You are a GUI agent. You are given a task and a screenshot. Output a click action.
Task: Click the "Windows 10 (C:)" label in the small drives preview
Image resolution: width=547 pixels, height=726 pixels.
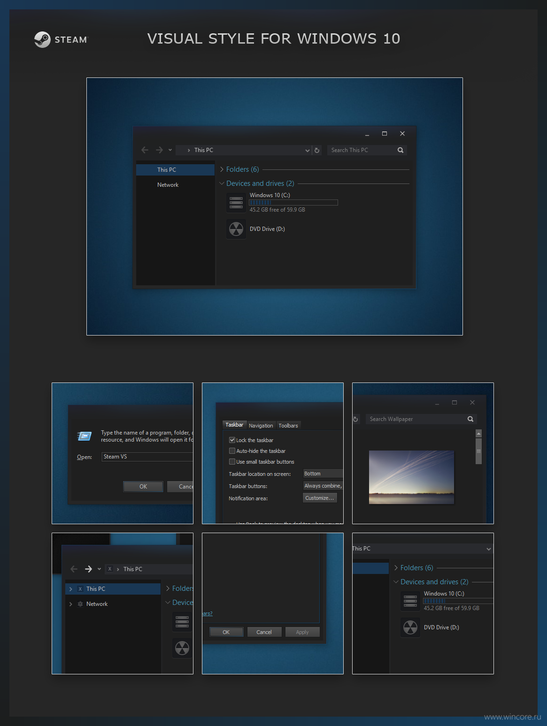pos(444,594)
